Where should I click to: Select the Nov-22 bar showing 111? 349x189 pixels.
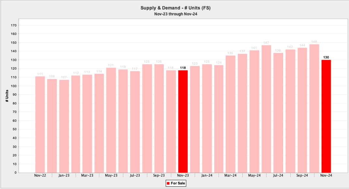pyautogui.click(x=40, y=124)
